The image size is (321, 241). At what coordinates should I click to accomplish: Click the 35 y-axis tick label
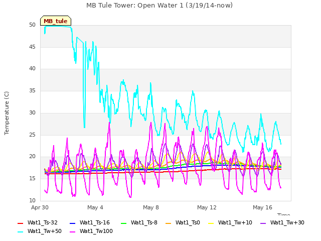click(x=32, y=90)
